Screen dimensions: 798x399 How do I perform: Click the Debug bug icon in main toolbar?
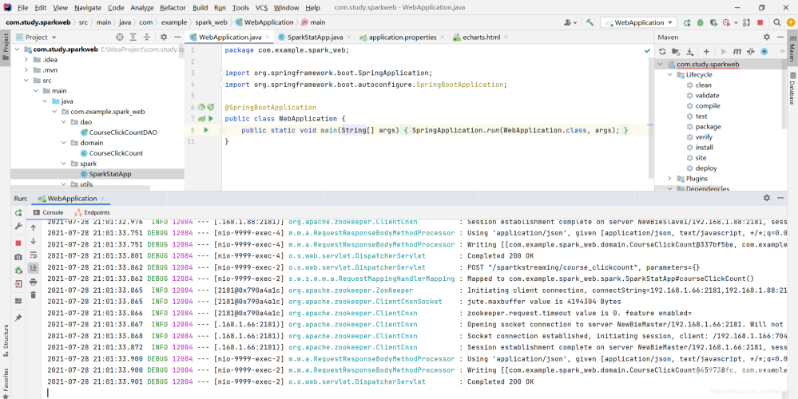coord(701,22)
